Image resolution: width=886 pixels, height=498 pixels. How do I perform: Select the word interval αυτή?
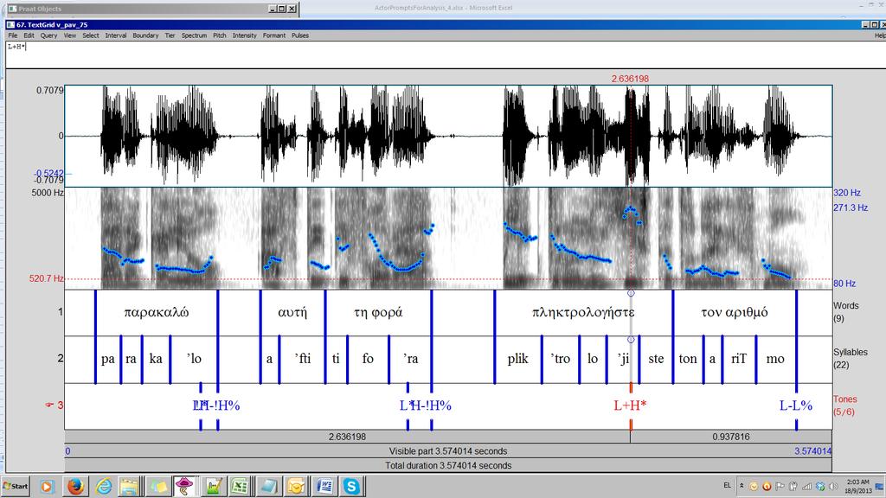pos(292,313)
